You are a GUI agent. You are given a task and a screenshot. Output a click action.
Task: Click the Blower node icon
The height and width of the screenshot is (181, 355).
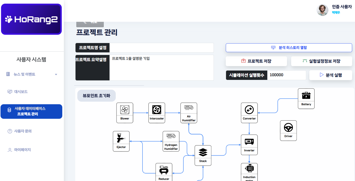pos(125,110)
